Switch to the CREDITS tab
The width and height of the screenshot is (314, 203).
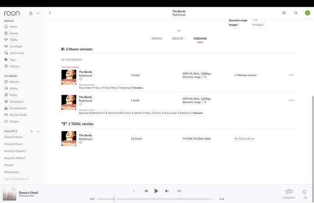(177, 38)
